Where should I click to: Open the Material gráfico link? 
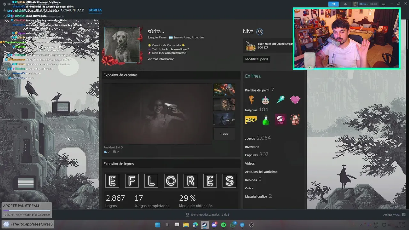click(259, 196)
